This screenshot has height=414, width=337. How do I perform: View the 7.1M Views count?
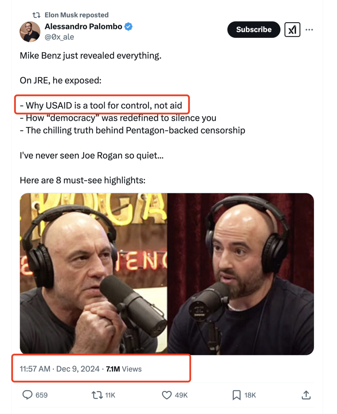124,369
